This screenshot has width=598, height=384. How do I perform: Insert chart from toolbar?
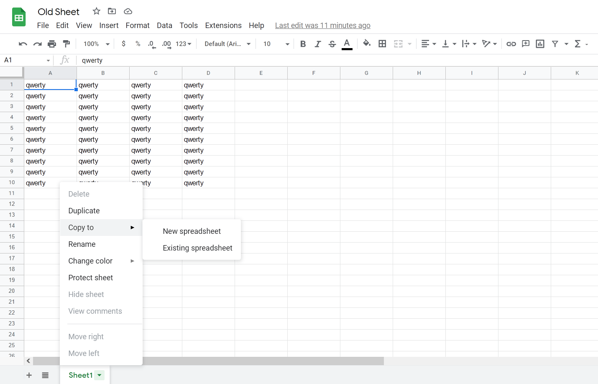pyautogui.click(x=540, y=44)
